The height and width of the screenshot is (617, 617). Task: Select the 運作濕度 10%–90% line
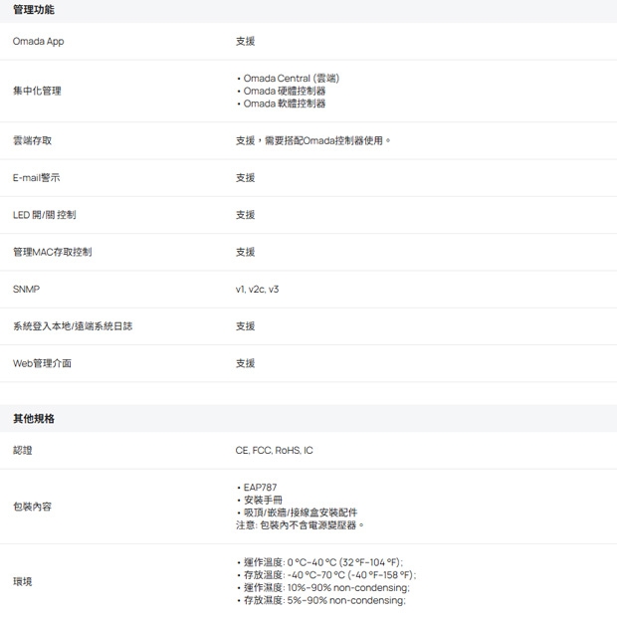326,588
